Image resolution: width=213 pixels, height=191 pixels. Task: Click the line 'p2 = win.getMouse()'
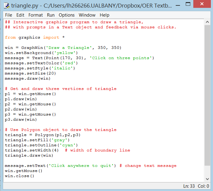30,104
